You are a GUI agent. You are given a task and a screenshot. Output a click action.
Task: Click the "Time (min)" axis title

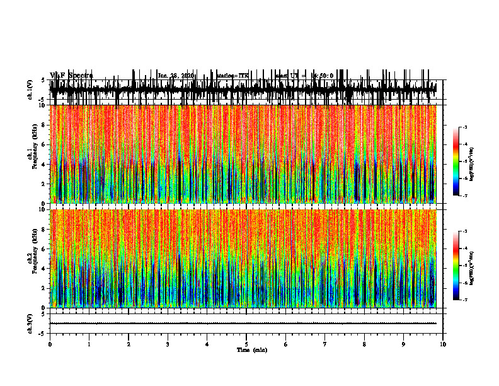(x=252, y=350)
